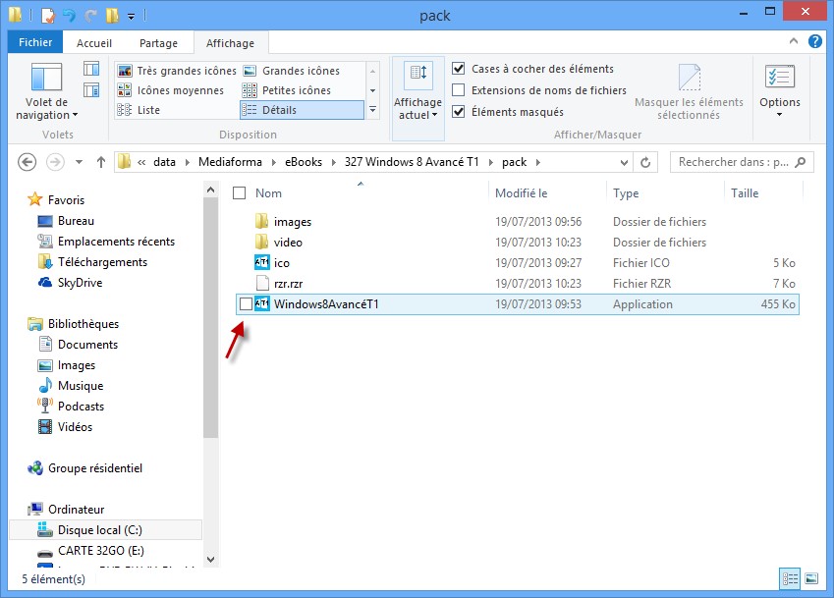Refresh the current folder view

pos(645,162)
